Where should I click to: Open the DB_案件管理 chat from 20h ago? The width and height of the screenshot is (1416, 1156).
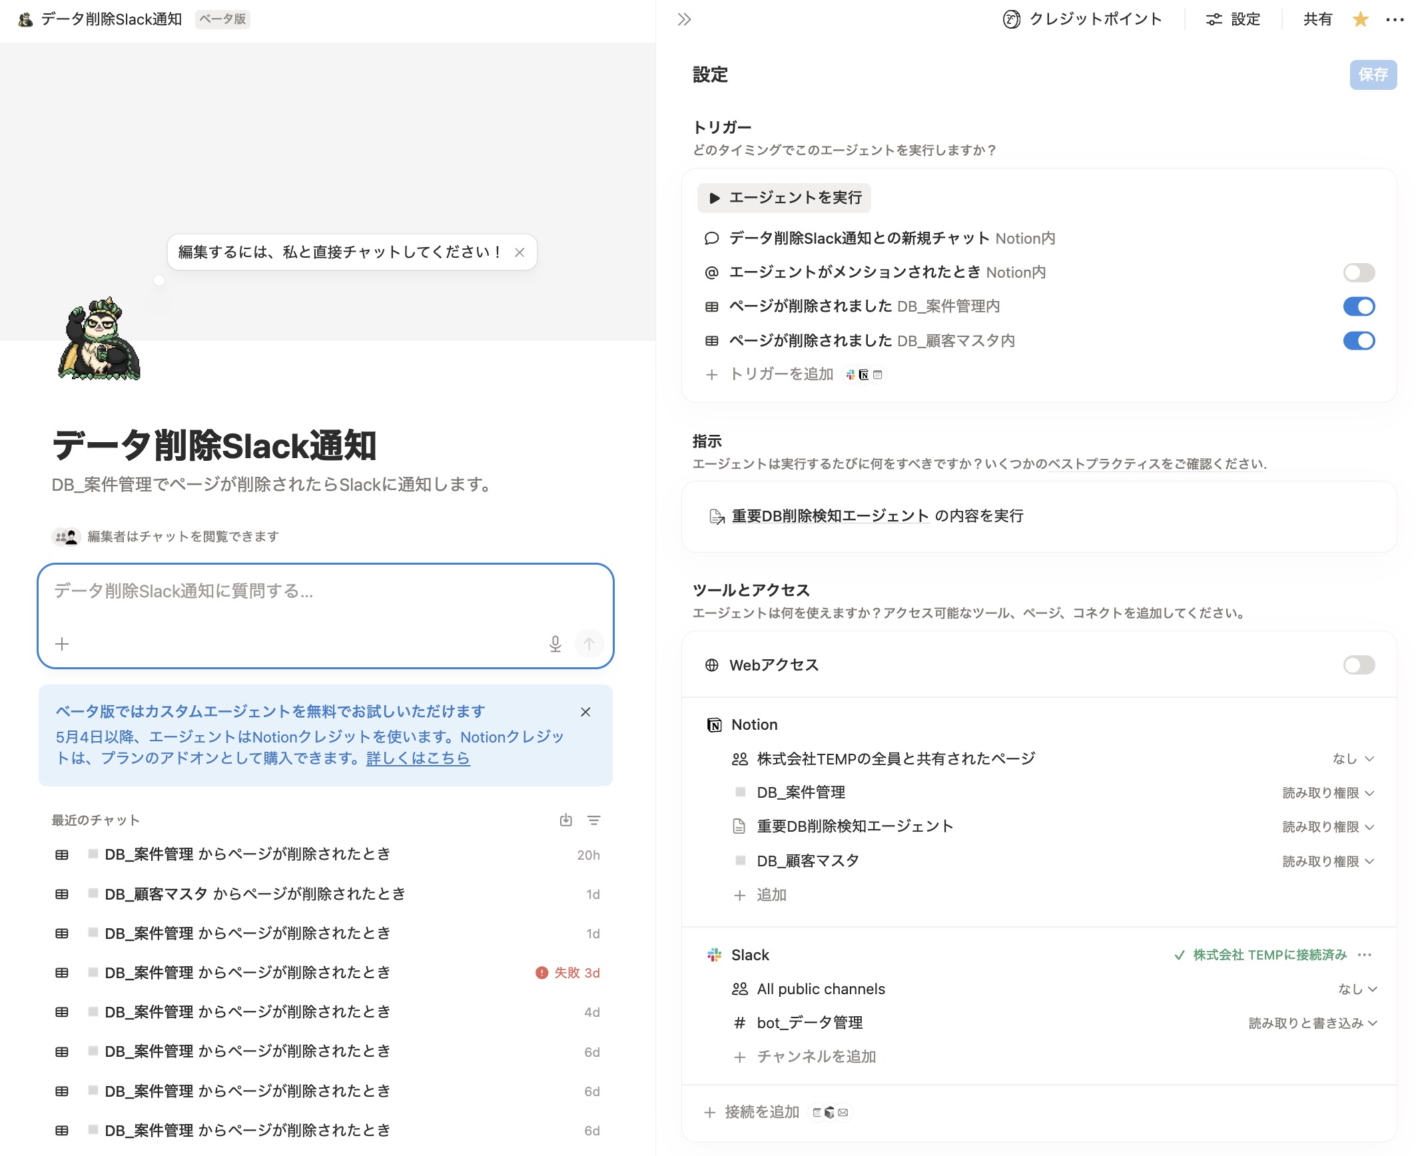[x=326, y=855]
